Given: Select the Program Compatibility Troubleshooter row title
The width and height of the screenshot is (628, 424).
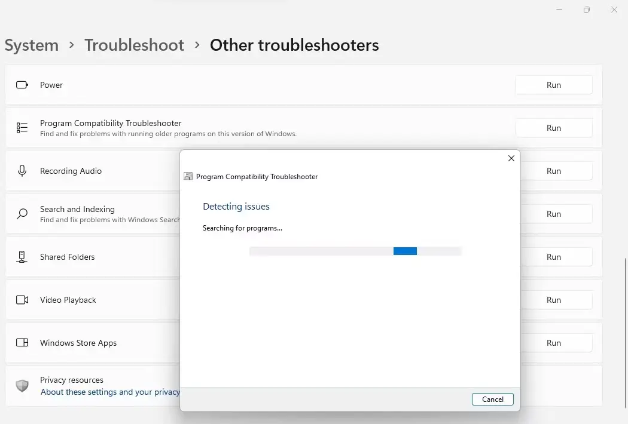Looking at the screenshot, I should click(111, 123).
